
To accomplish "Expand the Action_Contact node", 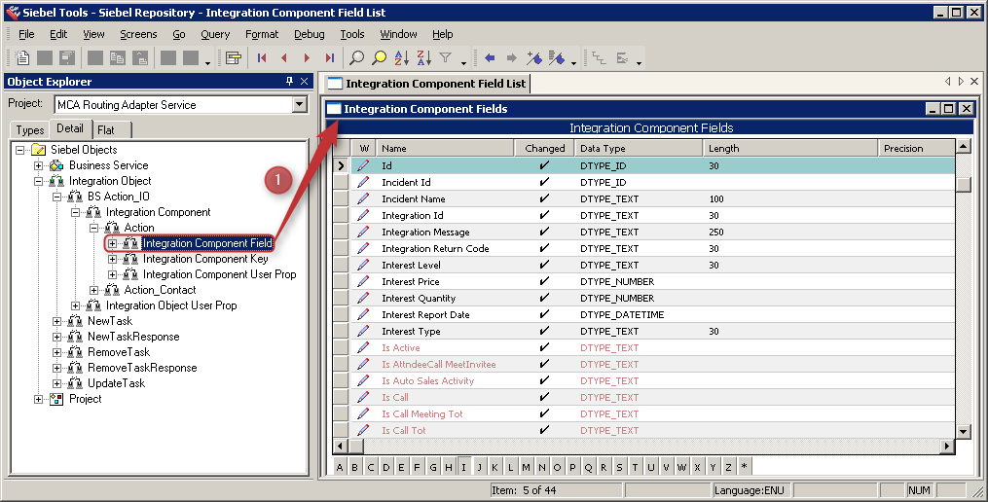I will click(x=93, y=290).
